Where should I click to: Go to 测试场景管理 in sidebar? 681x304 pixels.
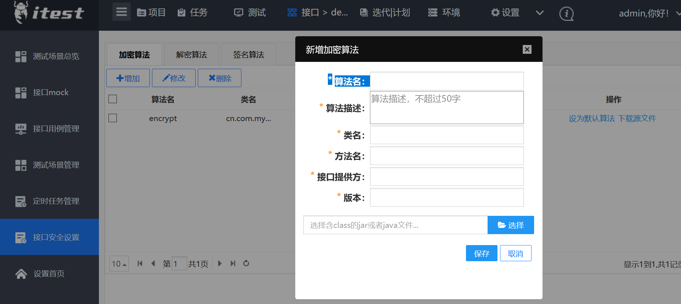pyautogui.click(x=49, y=165)
